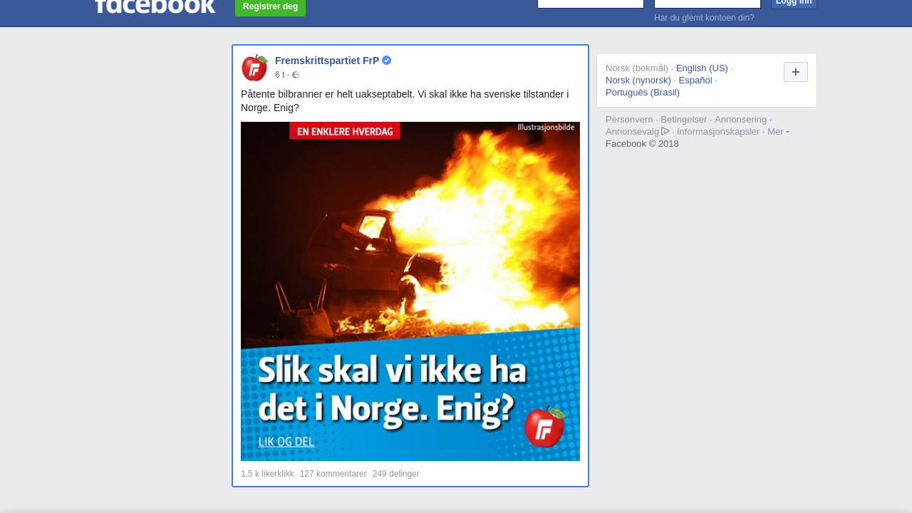Image resolution: width=912 pixels, height=513 pixels.
Task: Click the AdChoices triangle icon
Action: [665, 131]
